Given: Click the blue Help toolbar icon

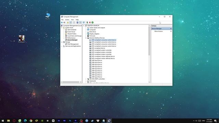Looking at the screenshot, I should (x=77, y=23).
